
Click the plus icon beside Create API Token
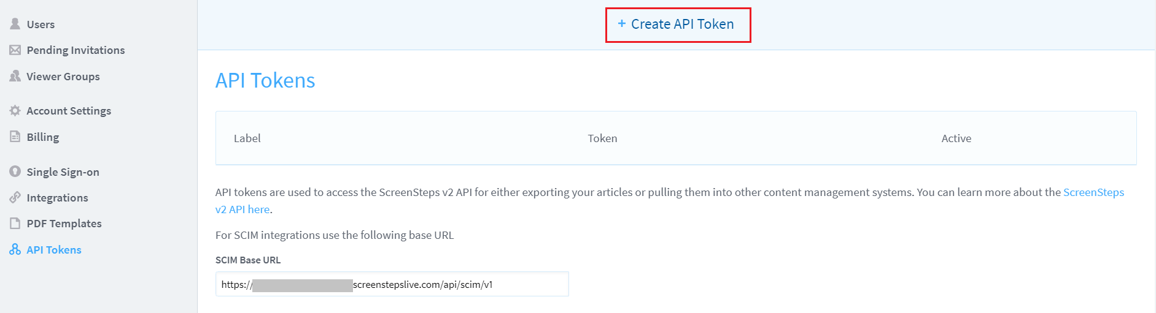622,24
